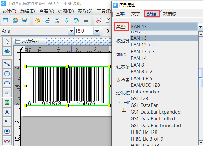
Task: Select GS1 DataBar Truncated option
Action: 164,125
